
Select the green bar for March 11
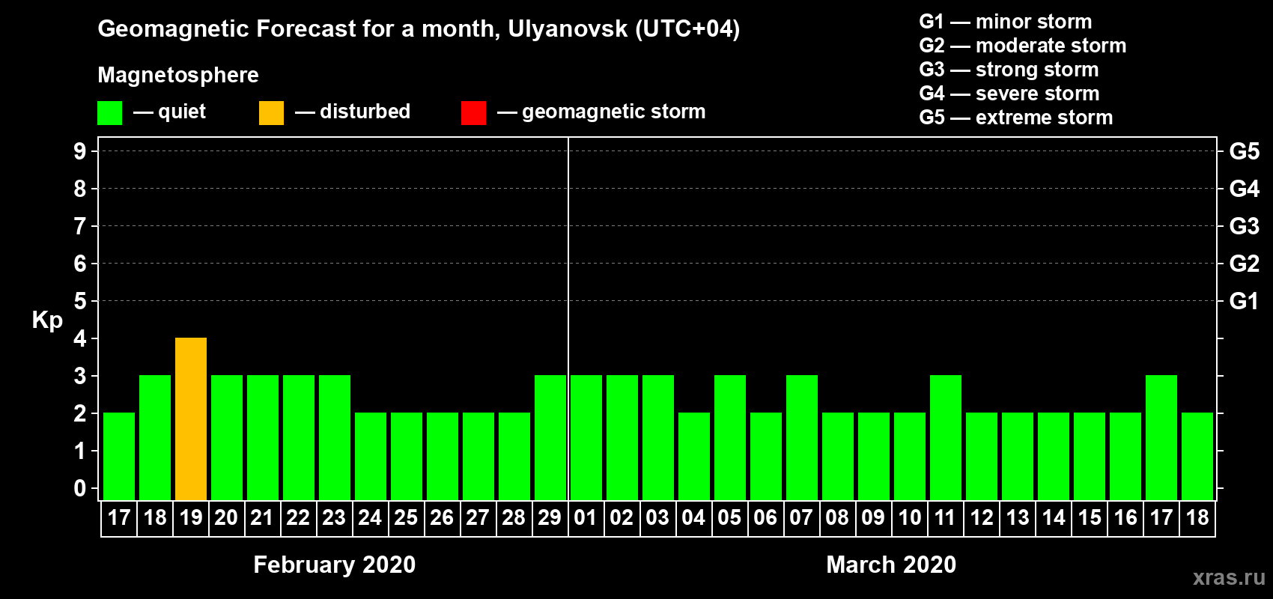click(946, 438)
